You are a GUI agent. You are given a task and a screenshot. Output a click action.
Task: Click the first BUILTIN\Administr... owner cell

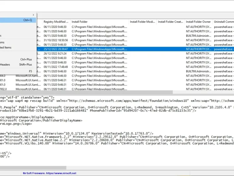pyautogui.click(x=199, y=36)
